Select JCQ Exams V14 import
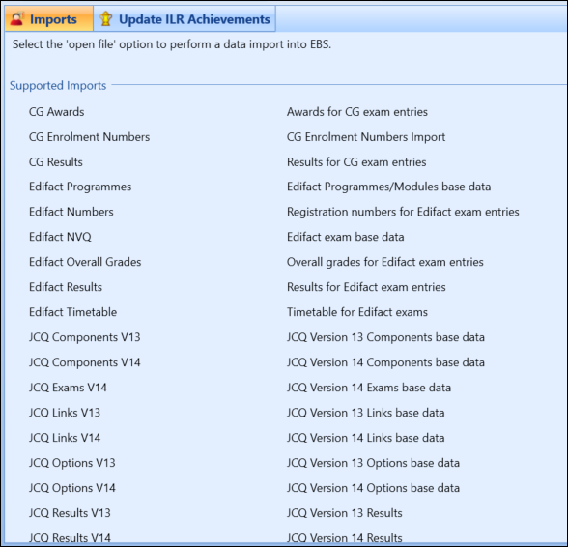This screenshot has height=547, width=568. coord(68,388)
